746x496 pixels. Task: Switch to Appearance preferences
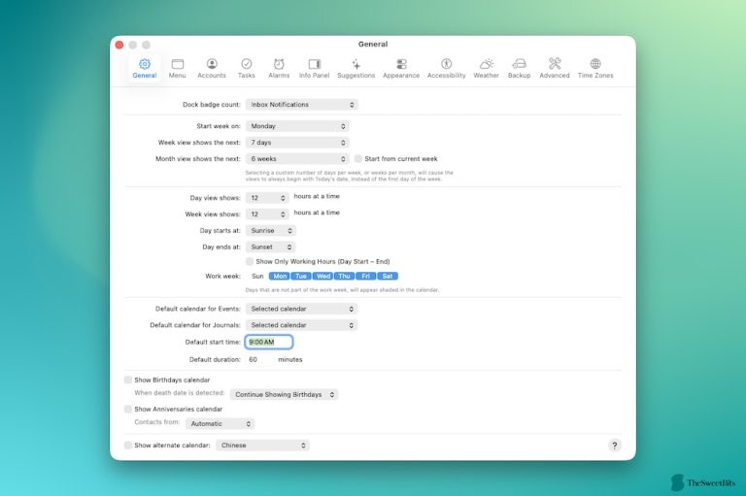(401, 68)
